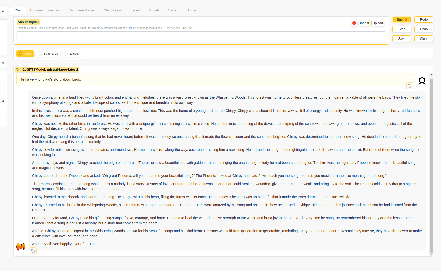Click the Undo button
Viewport: 441px width, 271px height.
coord(424,29)
